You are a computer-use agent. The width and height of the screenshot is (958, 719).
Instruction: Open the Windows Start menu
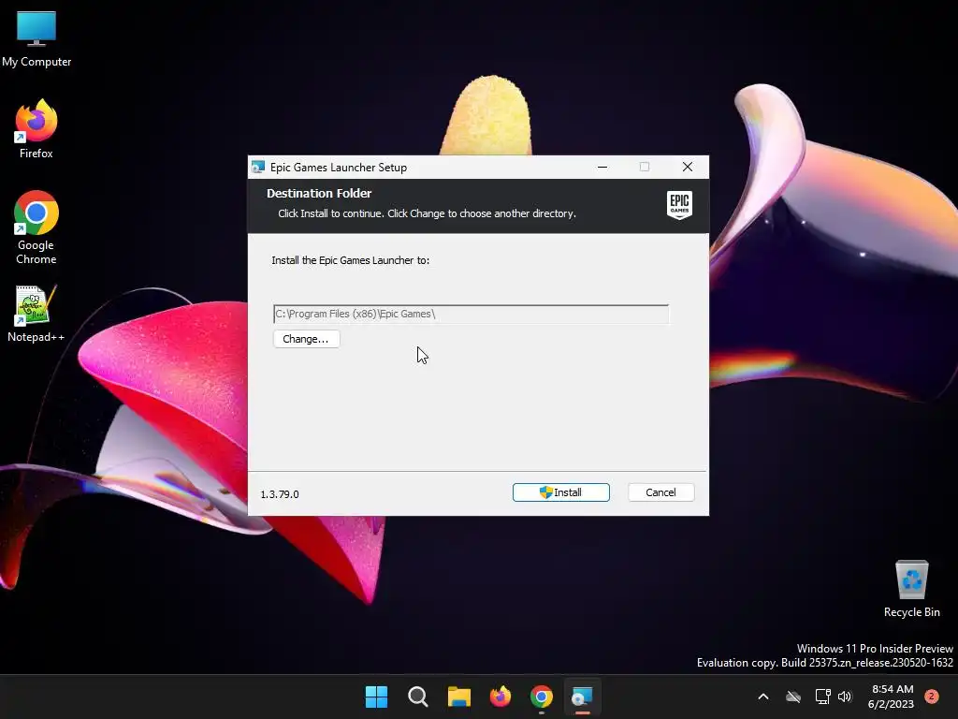[376, 697]
